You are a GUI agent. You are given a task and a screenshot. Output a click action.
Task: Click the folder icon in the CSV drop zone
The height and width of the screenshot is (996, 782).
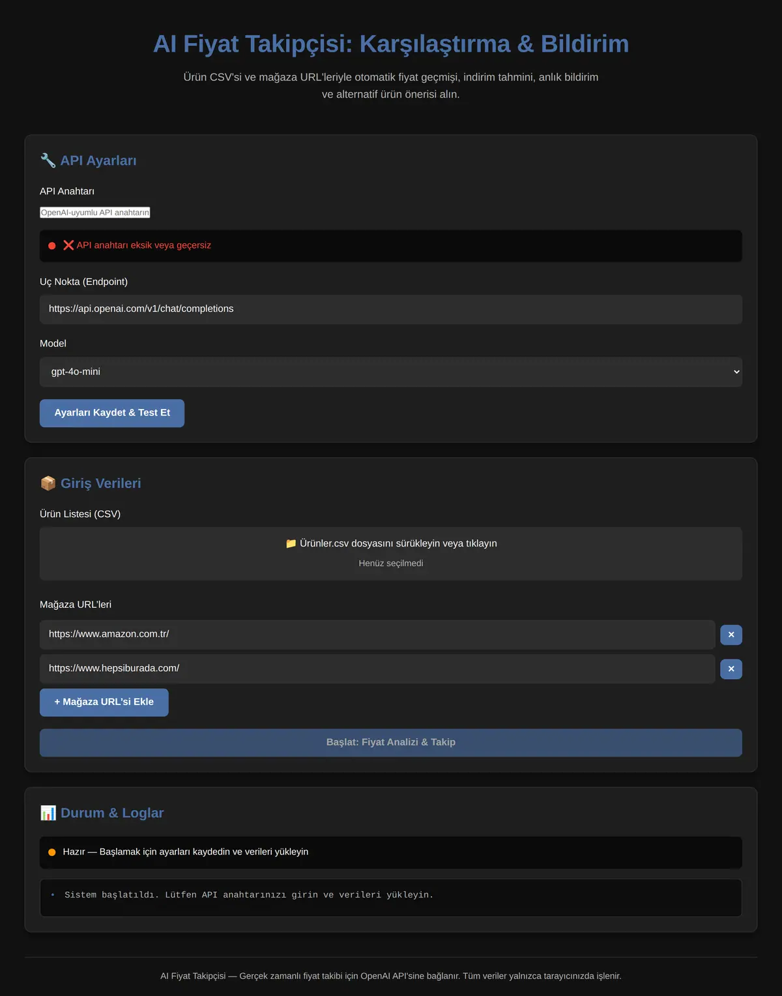point(291,543)
